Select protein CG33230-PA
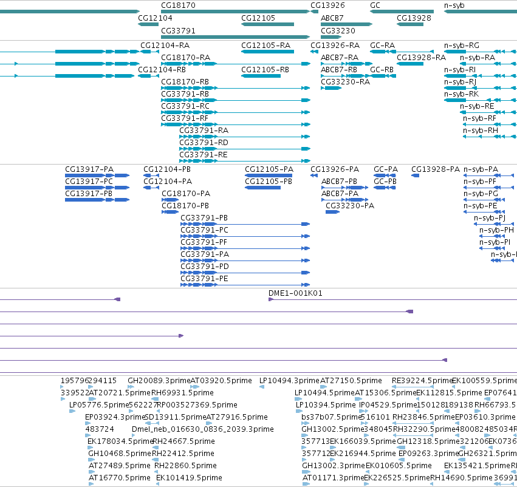Viewport: 517px width, 487px height. tap(332, 212)
